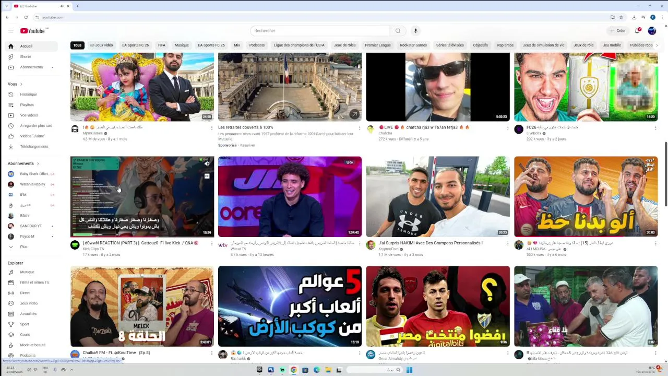This screenshot has width=668, height=376.
Task: Open SANFOUR YT subscription
Action: pyautogui.click(x=32, y=226)
